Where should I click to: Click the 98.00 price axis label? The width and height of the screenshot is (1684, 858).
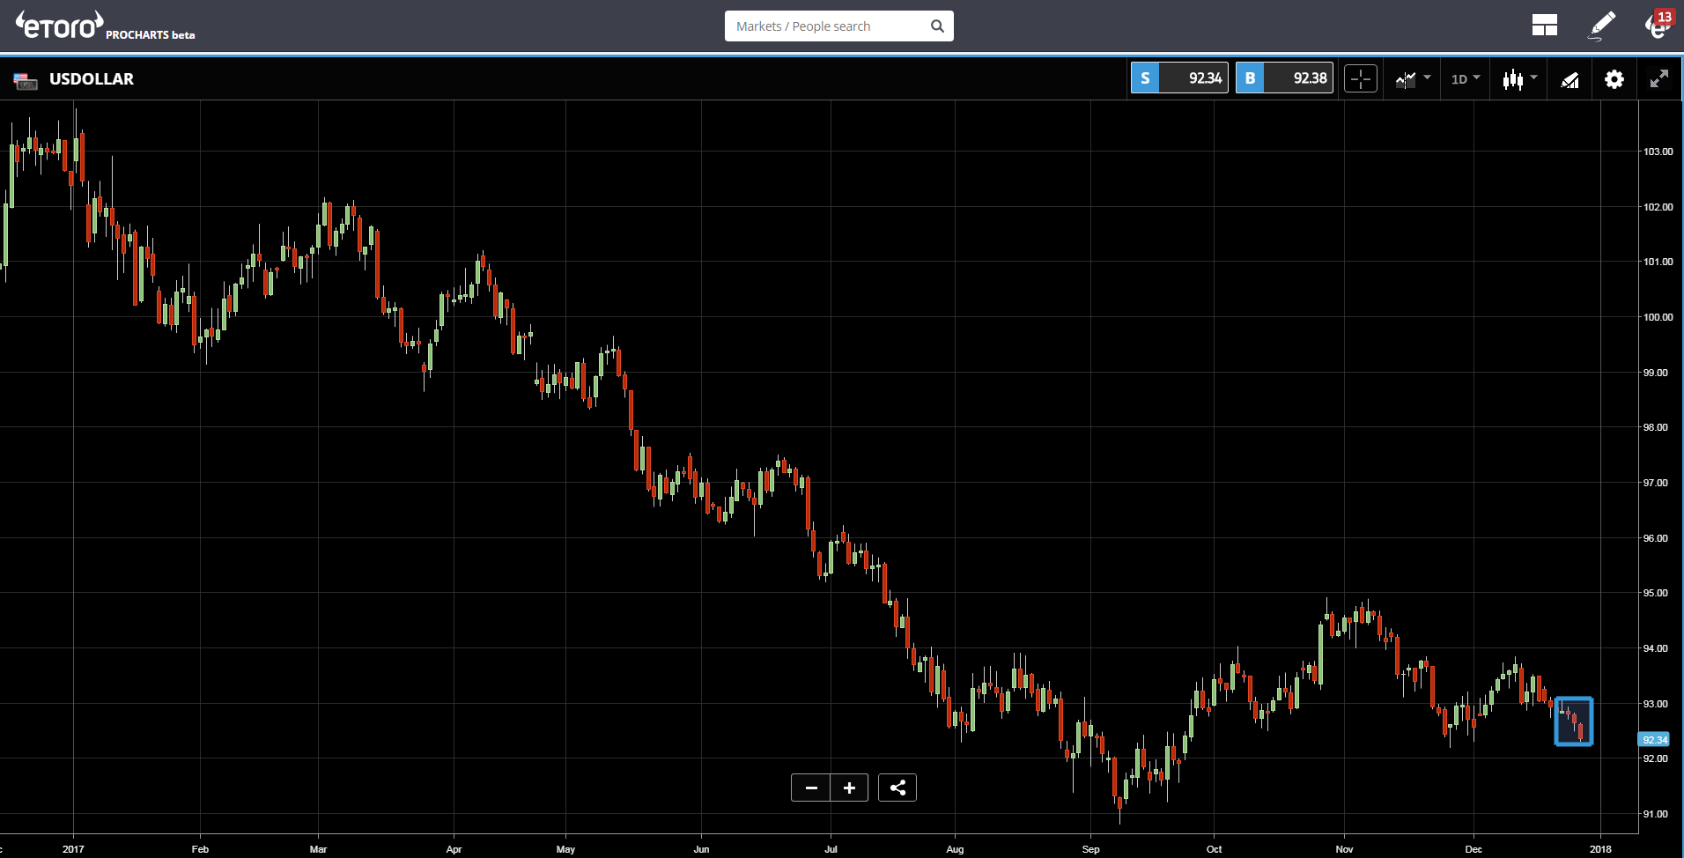(1655, 427)
